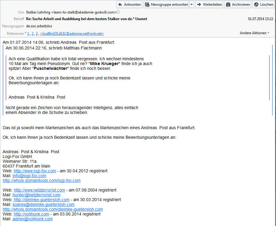The image size is (276, 226).
Task: Click sender address learn-to-stalk@akademie-godwill.com
Action: point(84,12)
